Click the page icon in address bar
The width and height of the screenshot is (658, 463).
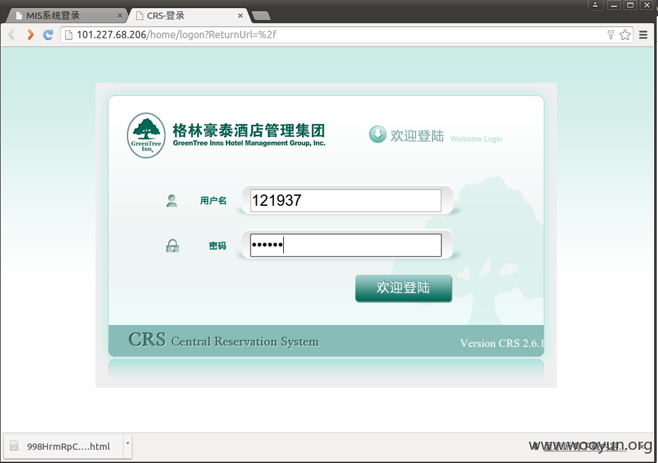(x=68, y=35)
